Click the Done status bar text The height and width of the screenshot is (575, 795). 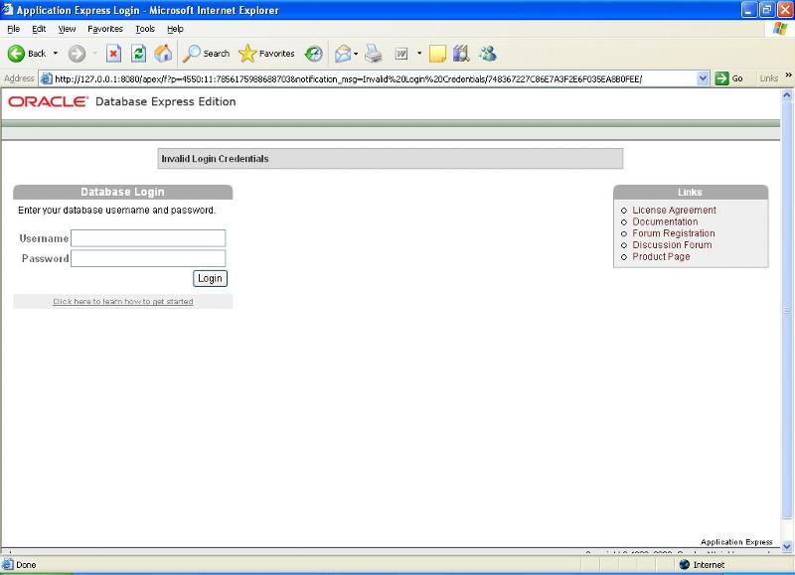pos(27,565)
